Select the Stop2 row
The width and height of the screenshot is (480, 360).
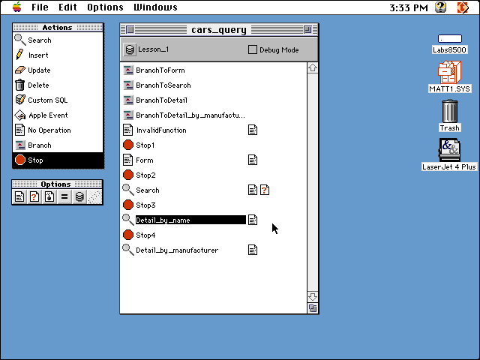coord(145,175)
